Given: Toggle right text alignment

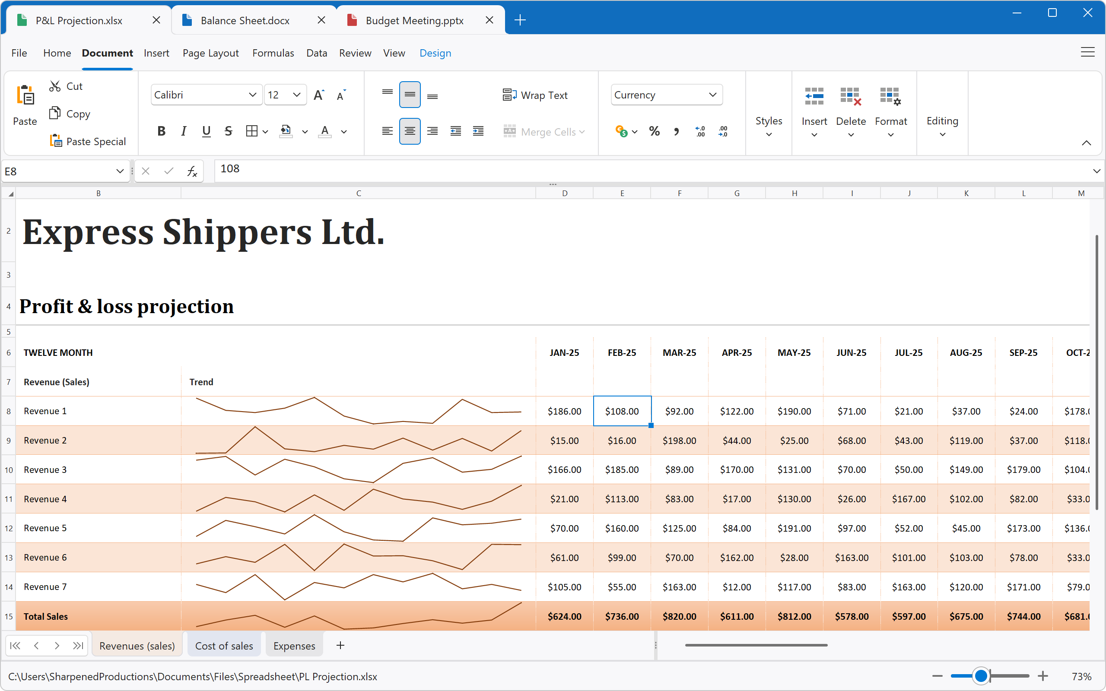Looking at the screenshot, I should pyautogui.click(x=432, y=131).
